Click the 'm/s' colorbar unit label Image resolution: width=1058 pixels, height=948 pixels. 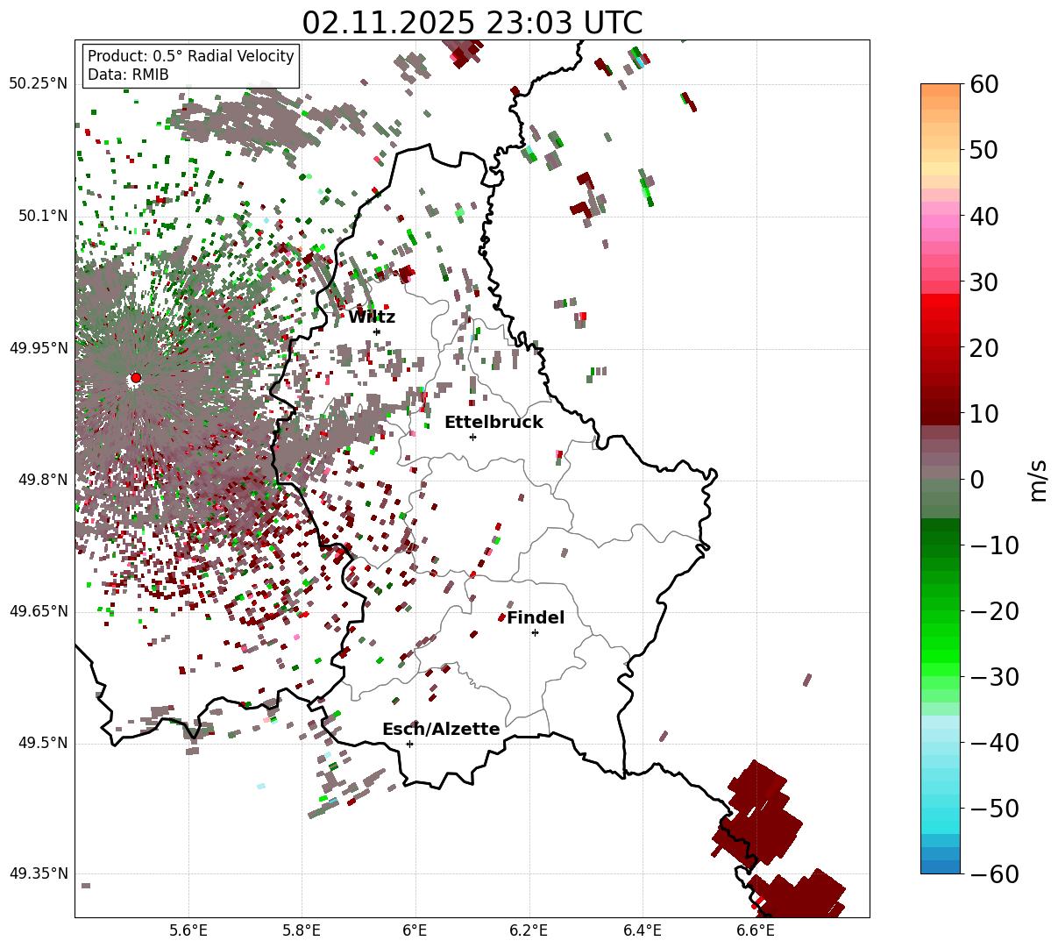(1038, 479)
